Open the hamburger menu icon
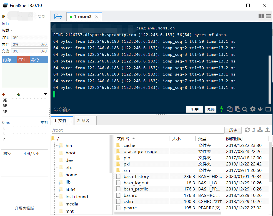This screenshot has width=273, height=216. point(269,16)
